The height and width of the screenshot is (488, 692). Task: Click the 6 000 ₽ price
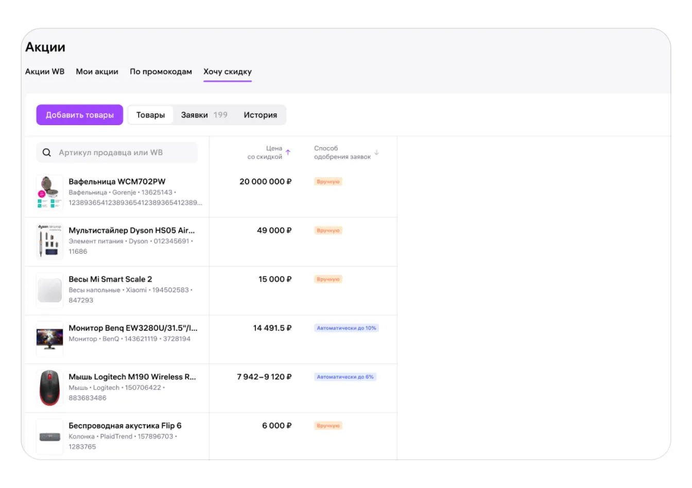coord(277,426)
